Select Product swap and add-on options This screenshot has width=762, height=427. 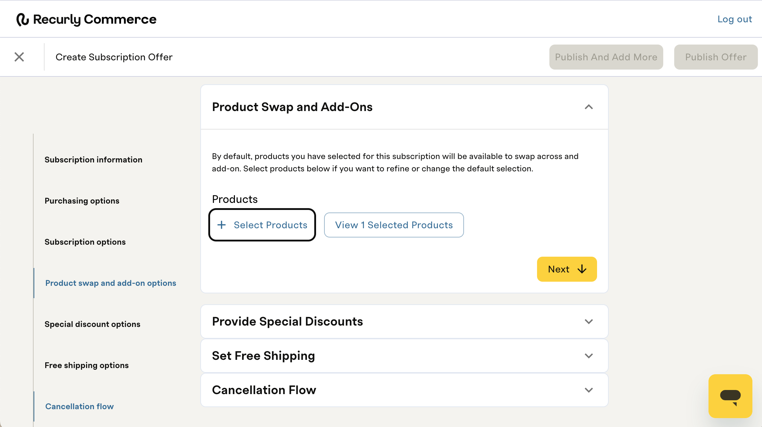110,283
